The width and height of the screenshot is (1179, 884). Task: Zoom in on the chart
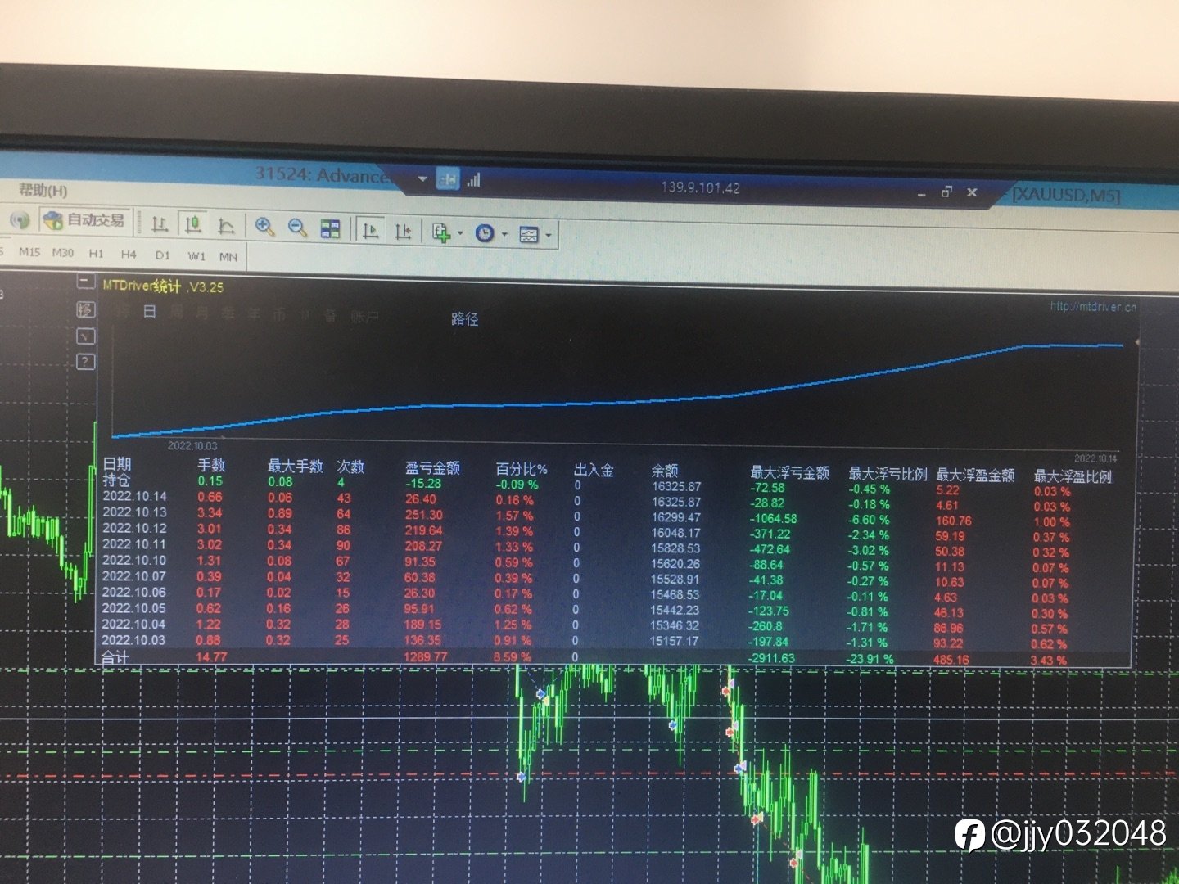pyautogui.click(x=264, y=227)
